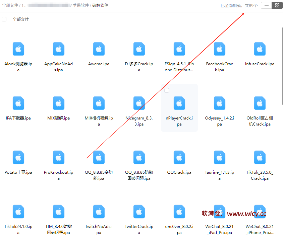Select OldRoll复古相机Crack.ipa file icon
Viewport: 283px width, 239px height.
pyautogui.click(x=260, y=103)
